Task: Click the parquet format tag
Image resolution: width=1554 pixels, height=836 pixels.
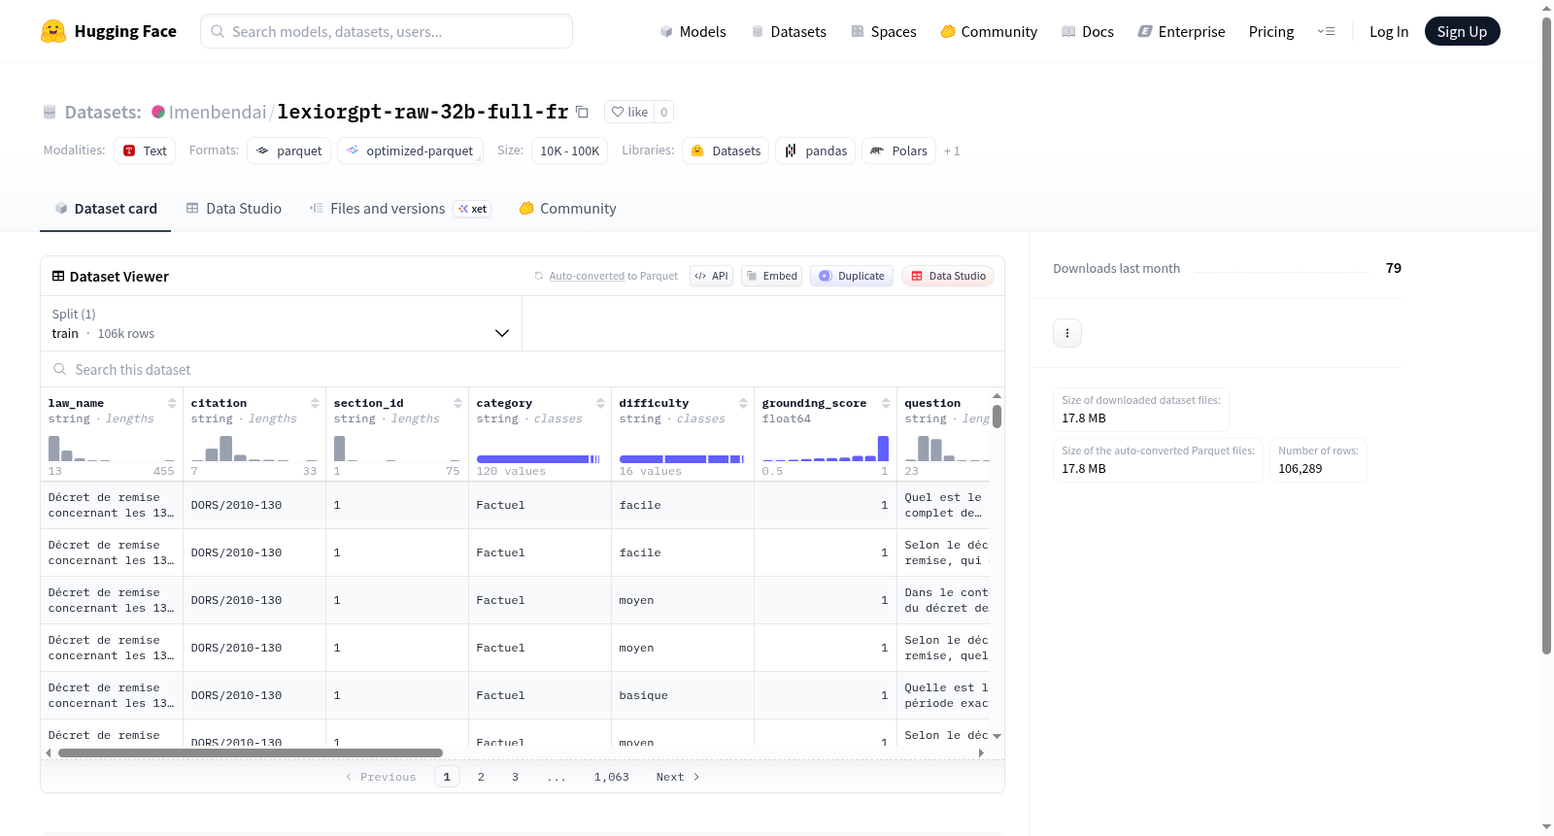Action: (x=289, y=150)
